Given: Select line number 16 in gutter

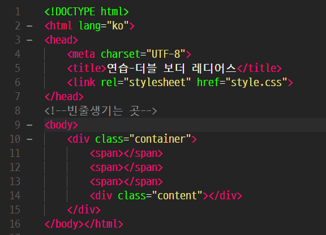Looking at the screenshot, I should [15, 224].
